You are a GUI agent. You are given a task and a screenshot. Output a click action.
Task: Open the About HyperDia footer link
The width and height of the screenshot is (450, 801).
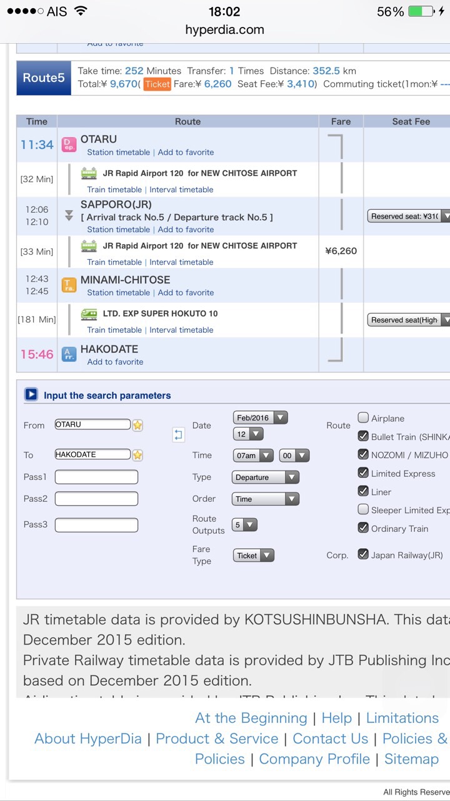[x=88, y=738]
